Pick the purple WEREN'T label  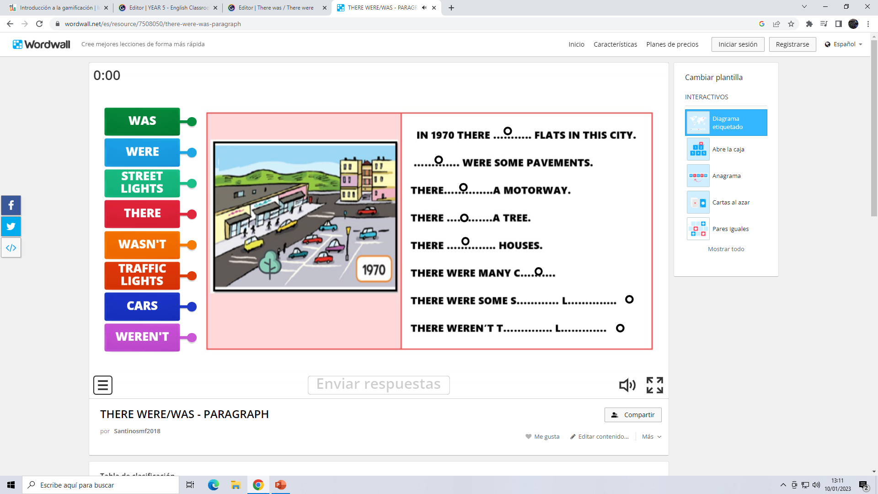coord(142,337)
